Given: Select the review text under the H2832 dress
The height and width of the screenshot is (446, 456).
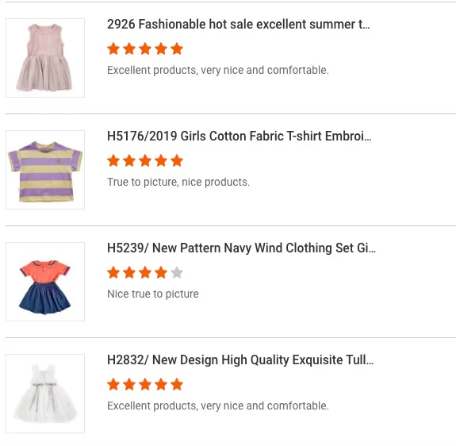Looking at the screenshot, I should [x=218, y=406].
